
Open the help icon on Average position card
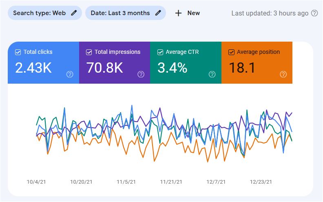283,74
